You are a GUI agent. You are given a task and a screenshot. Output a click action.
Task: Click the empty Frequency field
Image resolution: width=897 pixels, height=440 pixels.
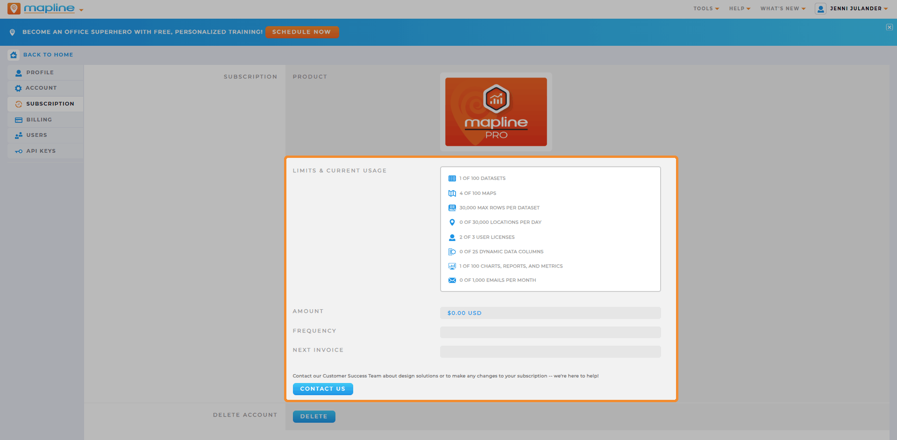coord(550,332)
